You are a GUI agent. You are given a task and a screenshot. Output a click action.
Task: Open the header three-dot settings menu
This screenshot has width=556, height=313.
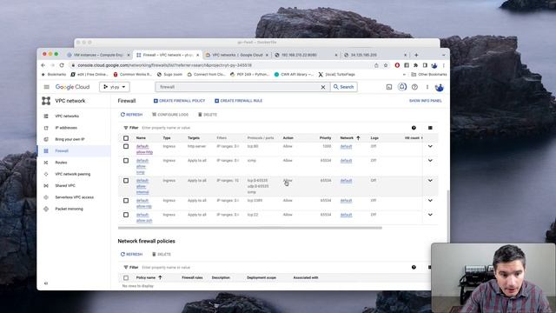(x=427, y=87)
